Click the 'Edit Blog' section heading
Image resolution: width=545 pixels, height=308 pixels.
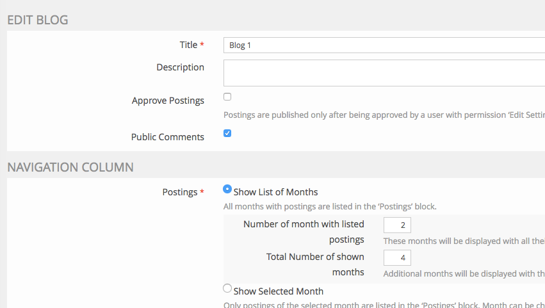pos(38,20)
